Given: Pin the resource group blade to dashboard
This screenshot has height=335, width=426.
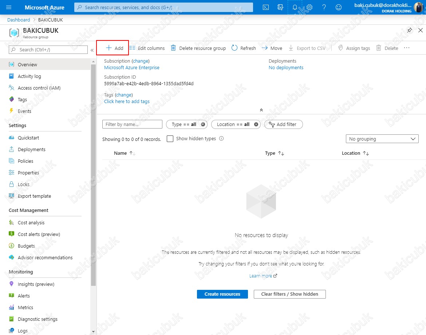Looking at the screenshot, I should click(410, 30).
